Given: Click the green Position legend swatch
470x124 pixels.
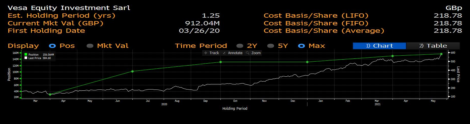Looking at the screenshot, I should click(x=26, y=55).
